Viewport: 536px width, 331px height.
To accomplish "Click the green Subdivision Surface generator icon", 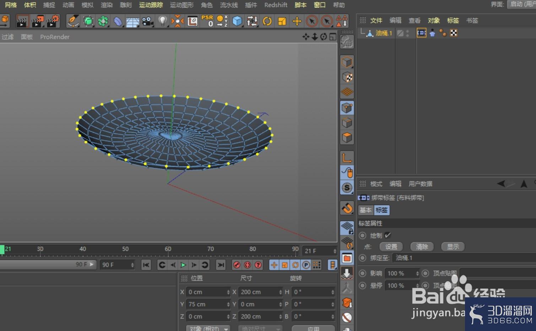I will (88, 21).
